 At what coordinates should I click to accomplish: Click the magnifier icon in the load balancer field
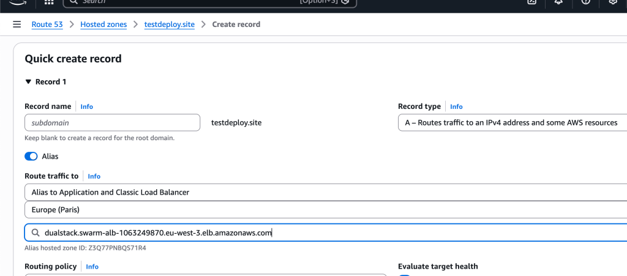(35, 233)
